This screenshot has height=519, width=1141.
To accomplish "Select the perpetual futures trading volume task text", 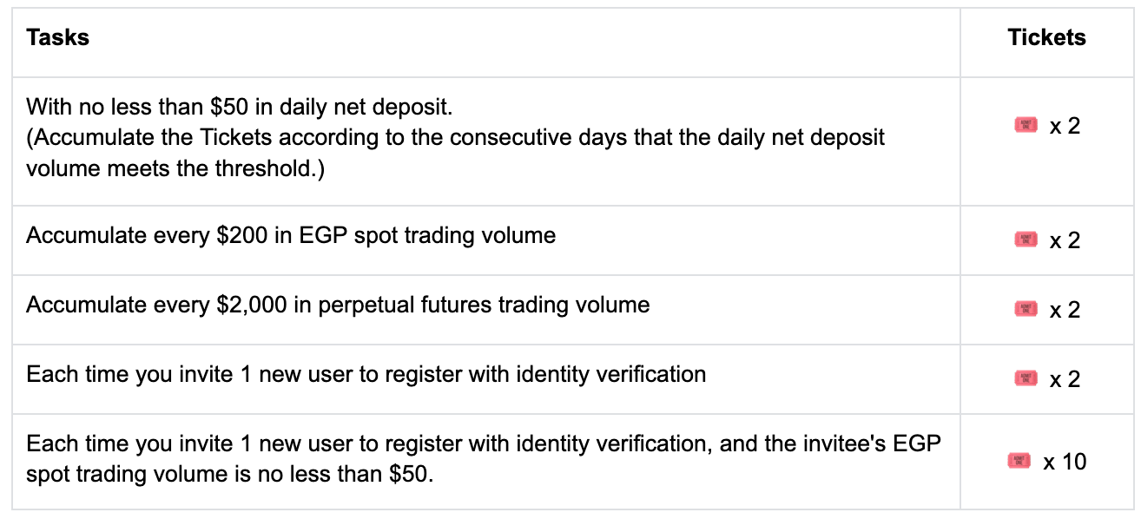I will (338, 305).
